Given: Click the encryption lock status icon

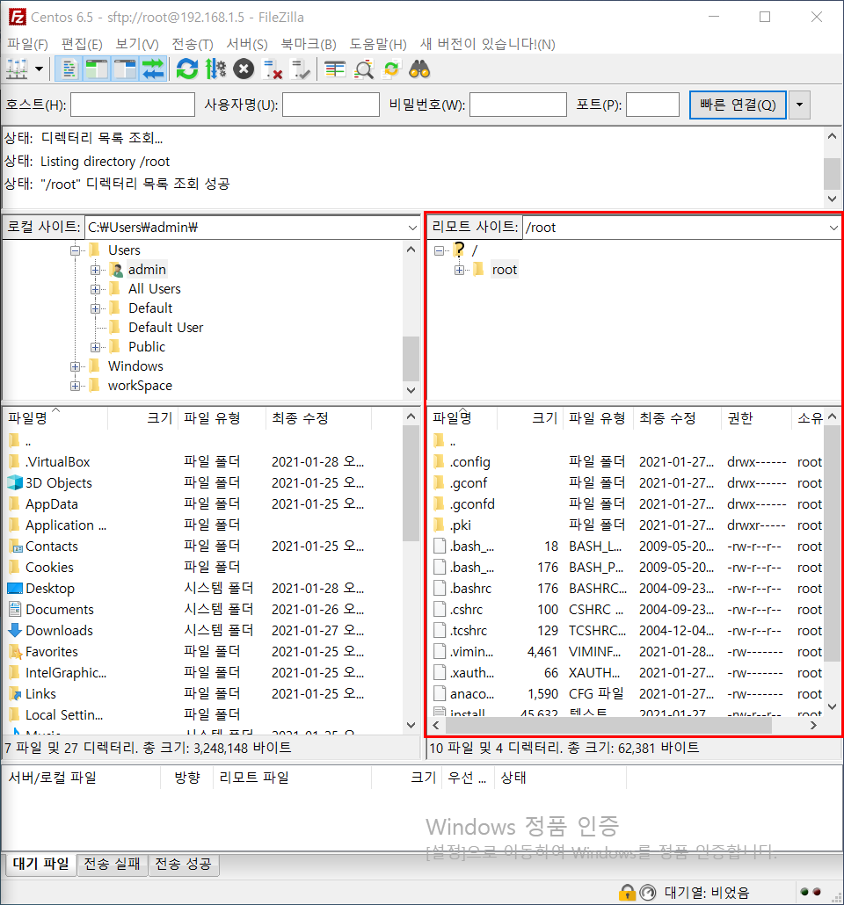Looking at the screenshot, I should [x=627, y=893].
